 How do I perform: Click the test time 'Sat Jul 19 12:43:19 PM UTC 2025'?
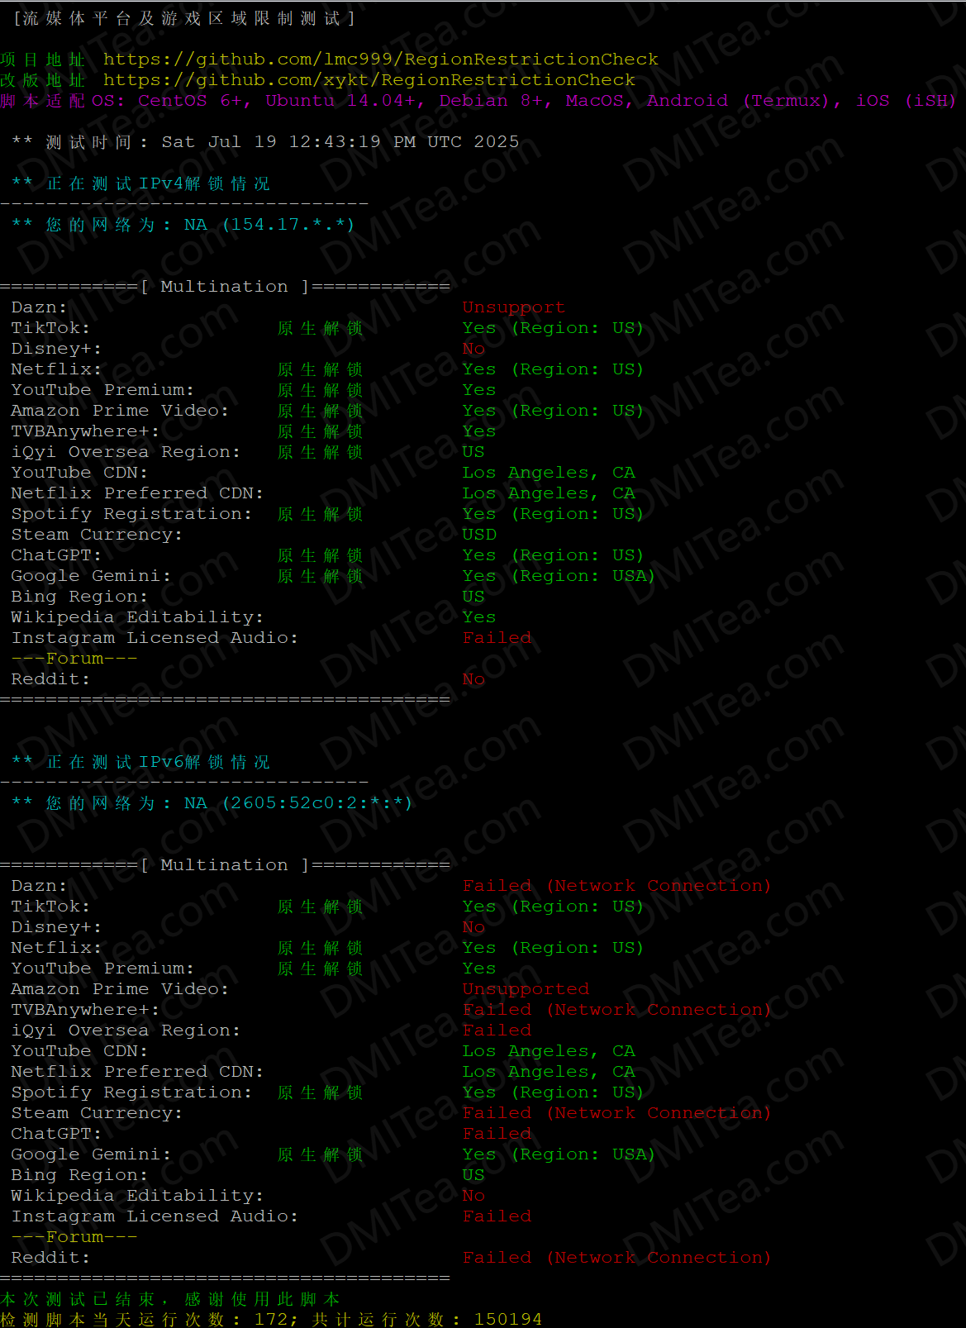click(340, 142)
